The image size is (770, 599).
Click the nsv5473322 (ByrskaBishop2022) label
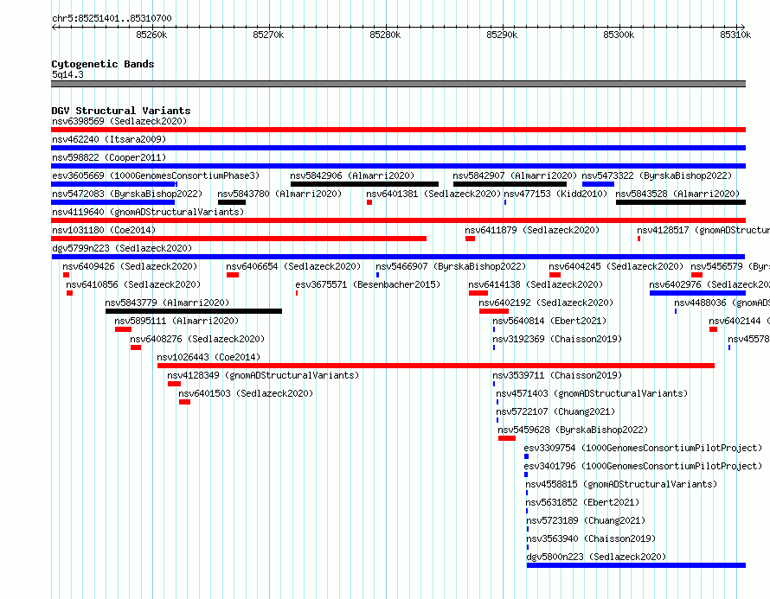pos(657,175)
